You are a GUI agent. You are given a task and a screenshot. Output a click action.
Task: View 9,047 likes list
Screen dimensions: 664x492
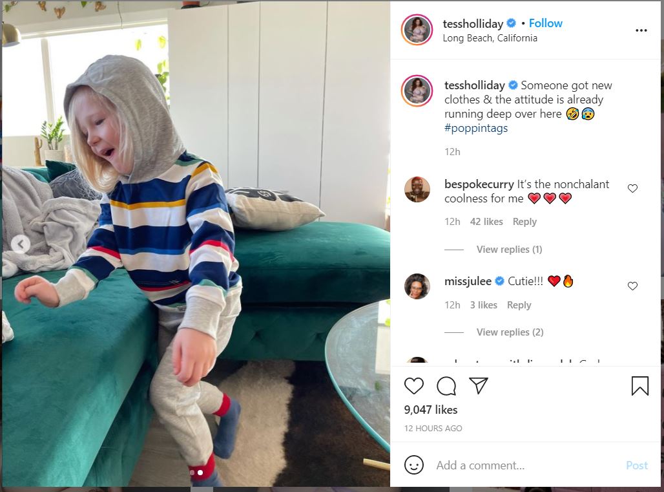point(431,410)
